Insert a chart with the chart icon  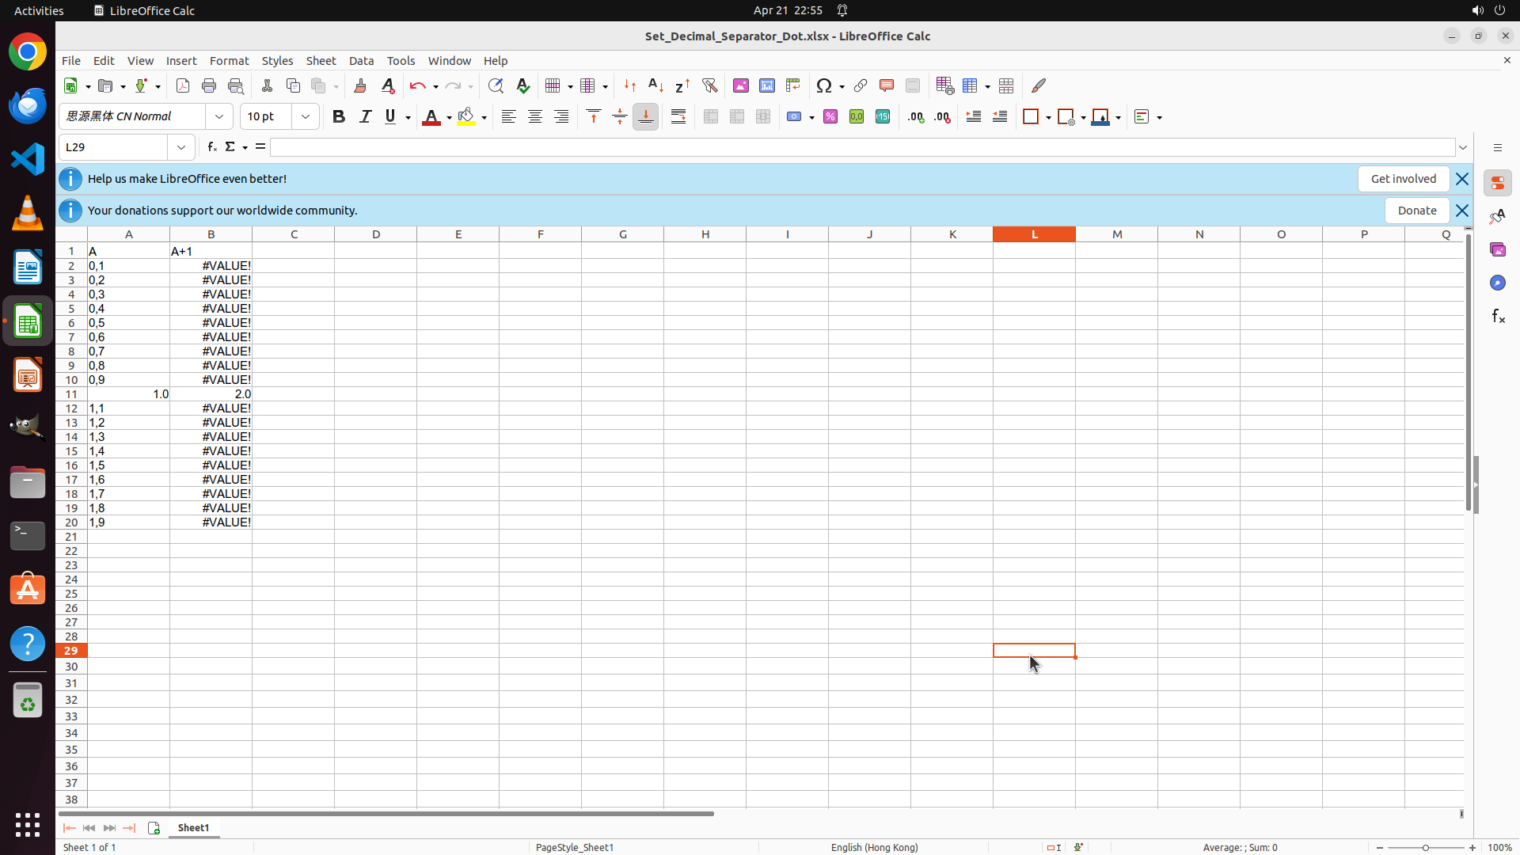(766, 85)
